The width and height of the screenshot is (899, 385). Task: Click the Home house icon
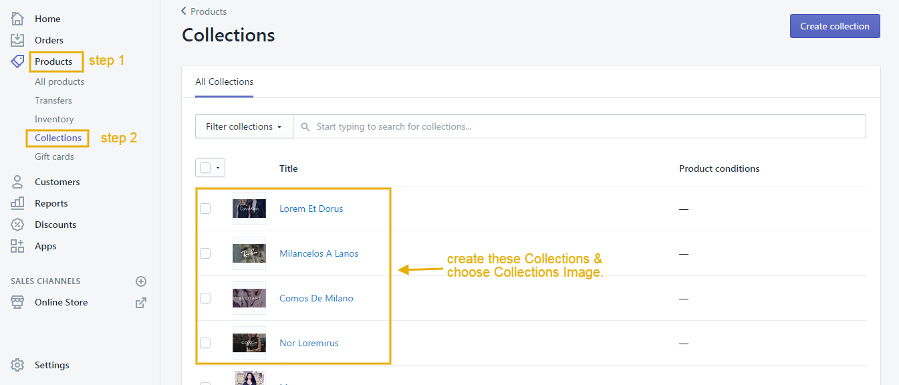click(x=17, y=19)
